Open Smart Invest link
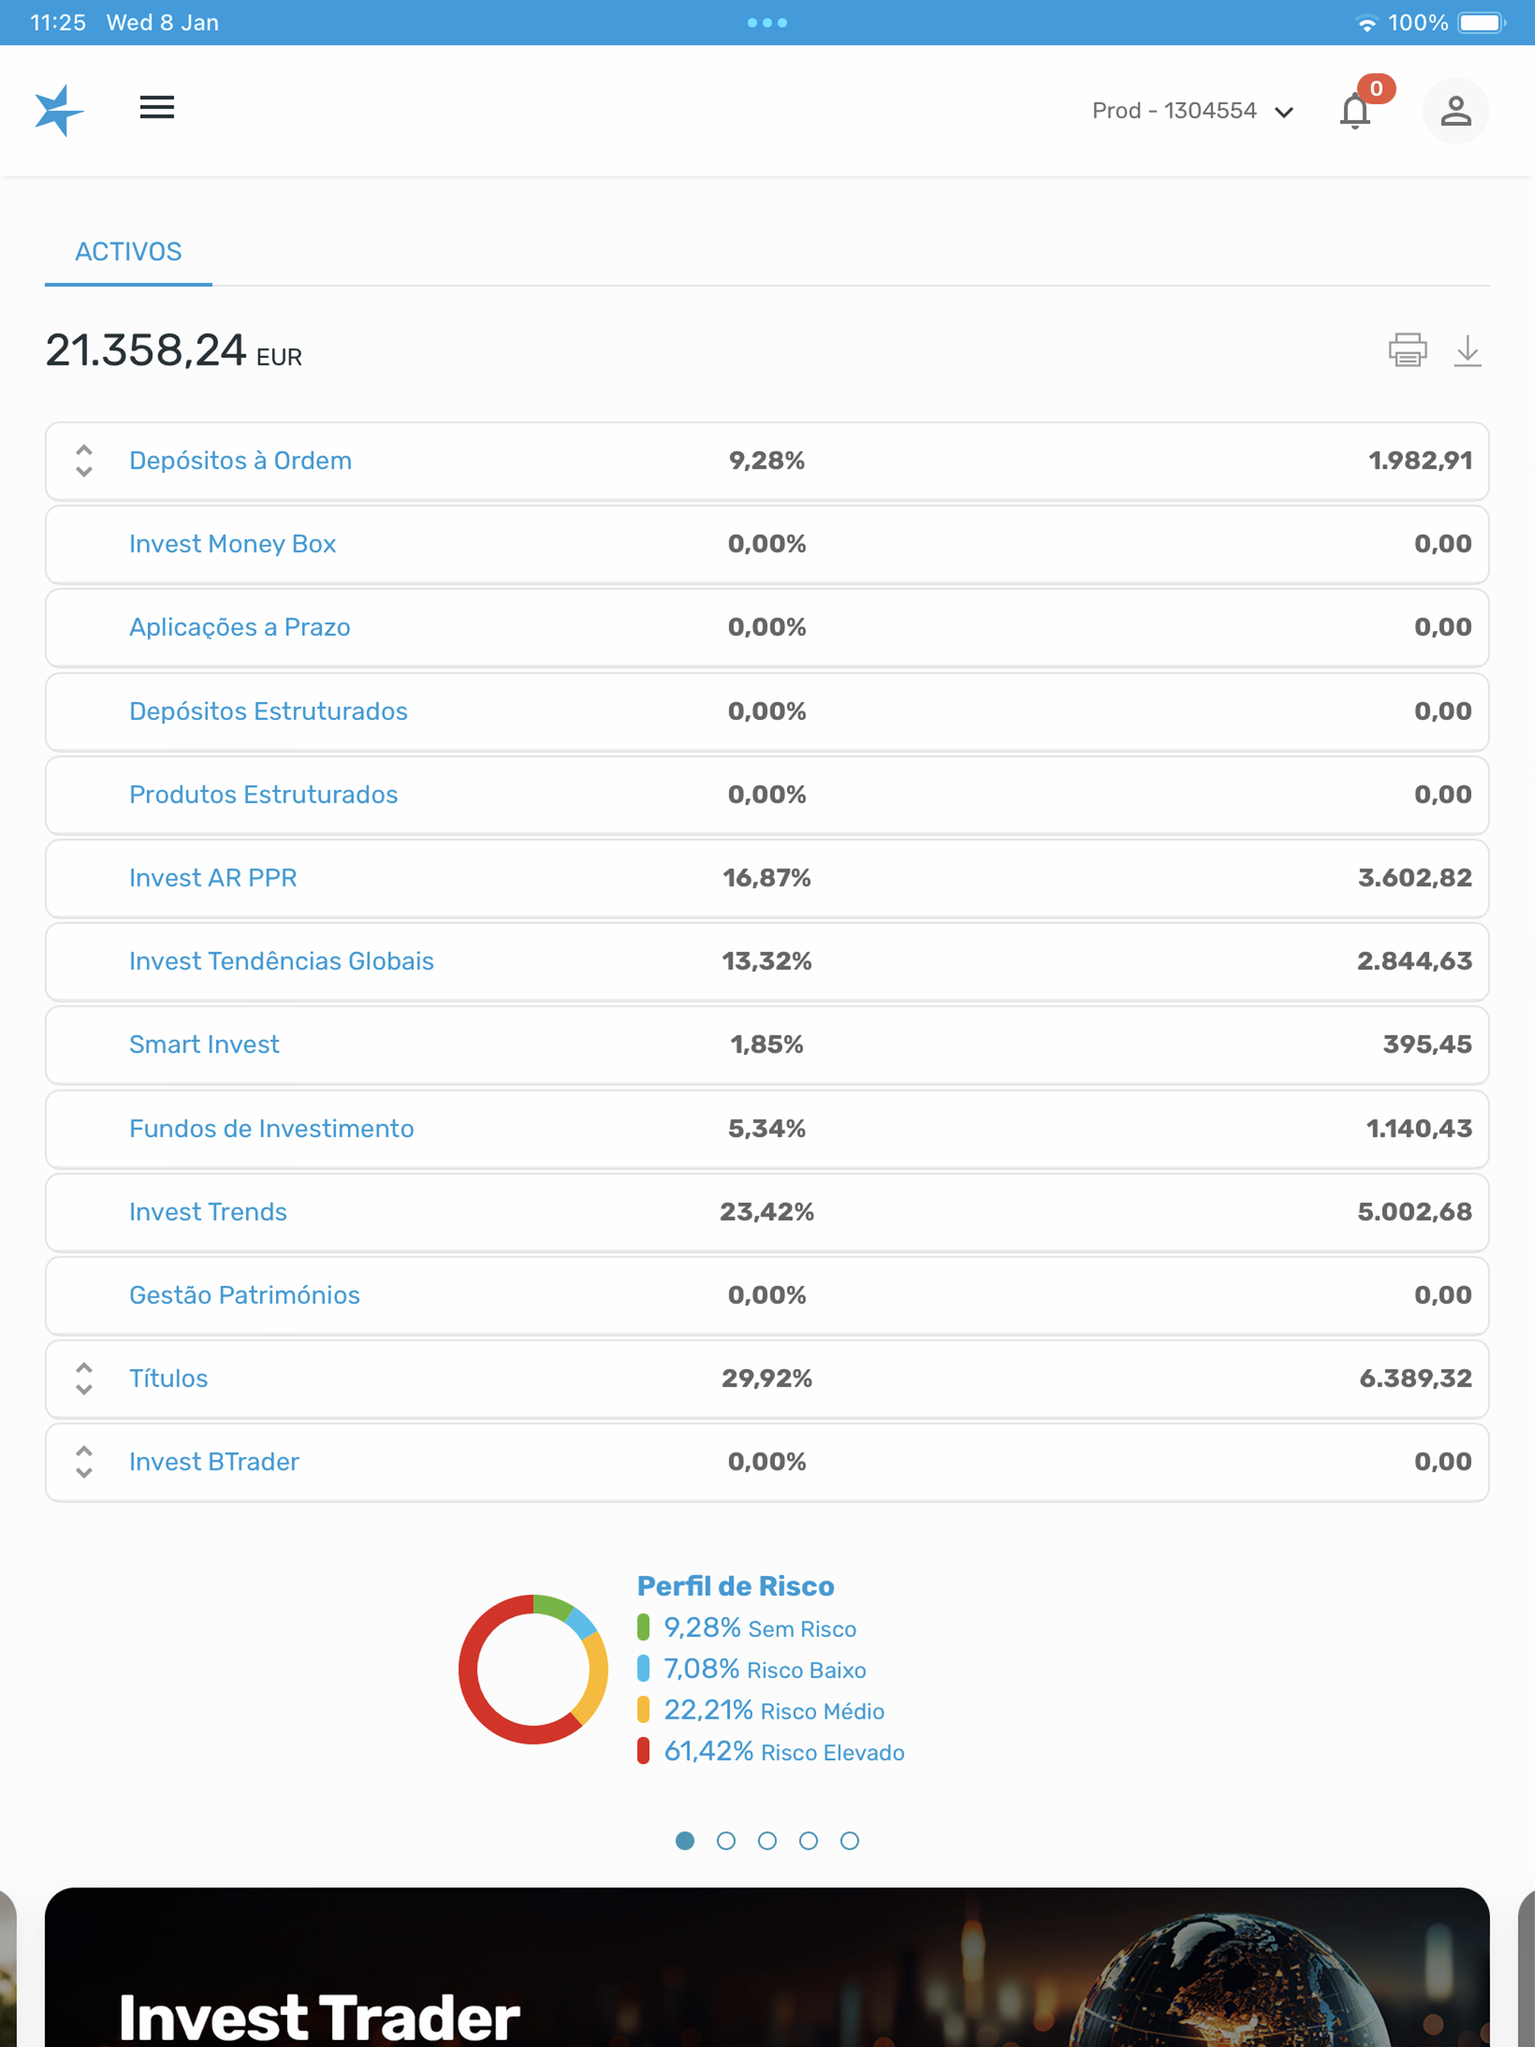The height and width of the screenshot is (2047, 1535). point(205,1044)
